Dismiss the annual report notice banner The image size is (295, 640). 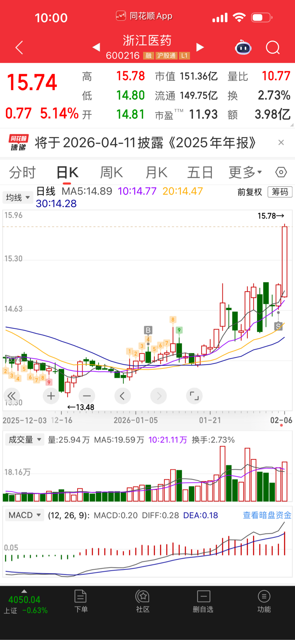(281, 142)
